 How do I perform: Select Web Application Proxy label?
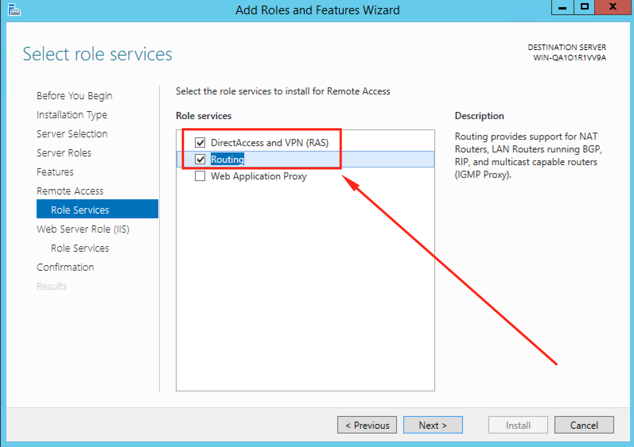click(x=259, y=176)
